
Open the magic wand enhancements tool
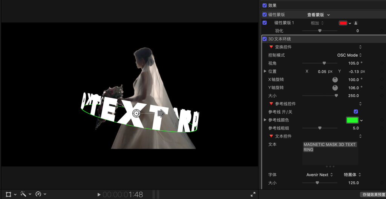tap(23, 194)
